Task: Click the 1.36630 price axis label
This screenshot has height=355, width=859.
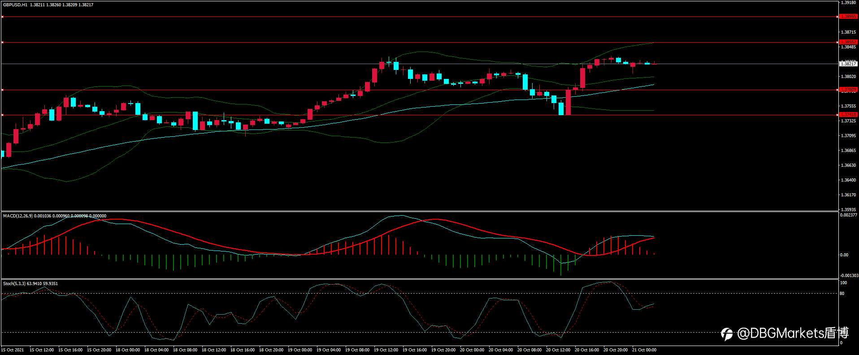Action: coord(848,165)
